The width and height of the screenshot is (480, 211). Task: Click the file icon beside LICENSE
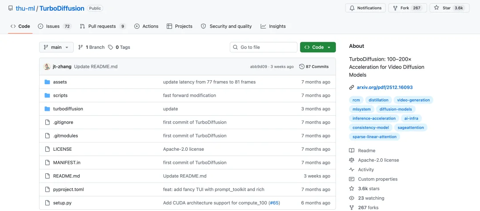pyautogui.click(x=47, y=149)
